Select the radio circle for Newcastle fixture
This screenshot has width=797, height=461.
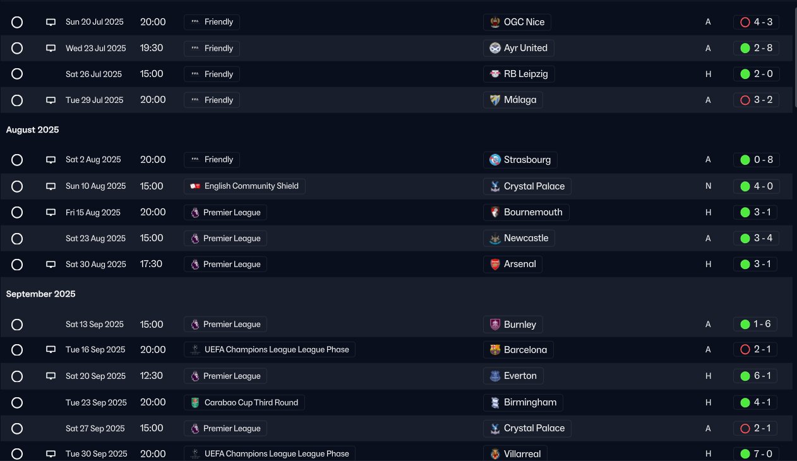pyautogui.click(x=17, y=239)
